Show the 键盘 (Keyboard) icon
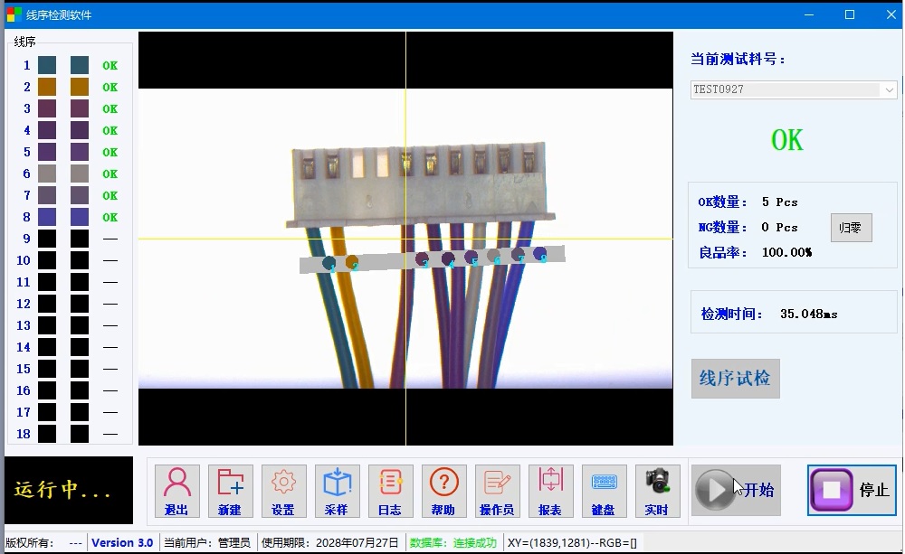The image size is (905, 554). (604, 491)
